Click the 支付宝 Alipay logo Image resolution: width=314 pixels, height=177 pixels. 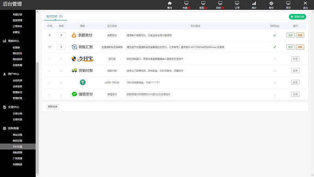[x=83, y=59]
